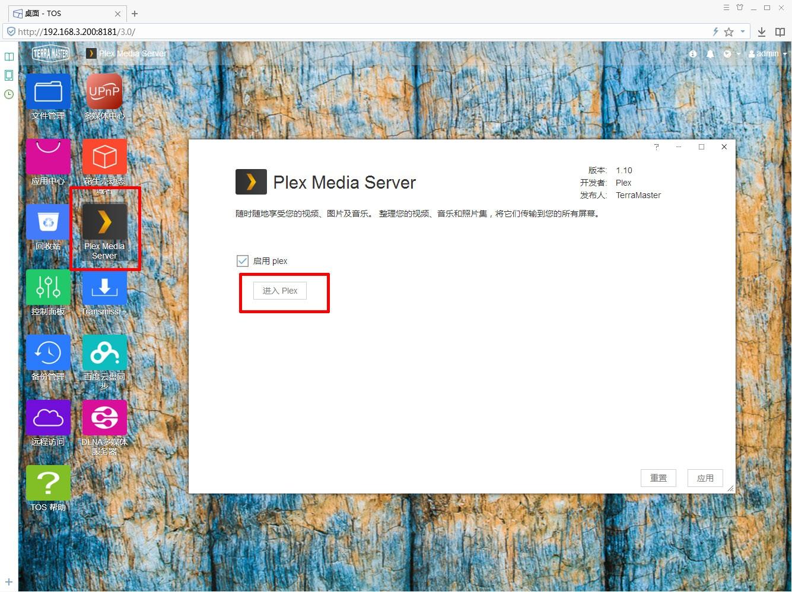Click the tablet icon in left sidebar
The height and width of the screenshot is (592, 792).
click(x=9, y=75)
